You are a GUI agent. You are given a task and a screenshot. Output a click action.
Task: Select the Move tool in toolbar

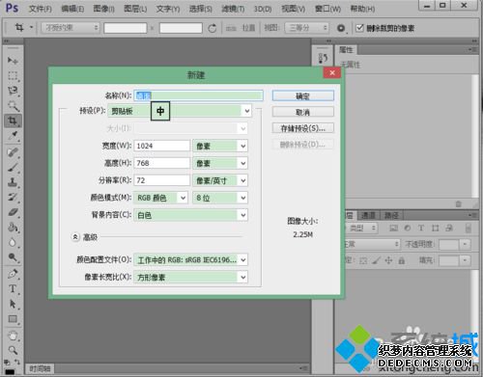(13, 60)
